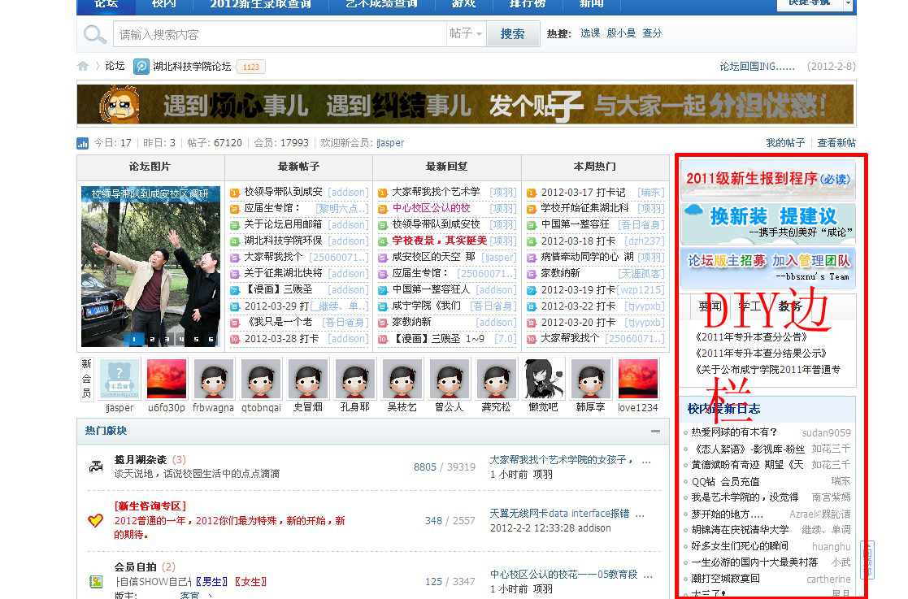Open the 游戏 navigation tab

point(463,5)
